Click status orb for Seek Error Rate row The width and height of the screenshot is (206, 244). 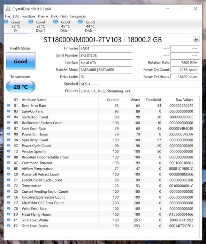pyautogui.click(x=9, y=128)
